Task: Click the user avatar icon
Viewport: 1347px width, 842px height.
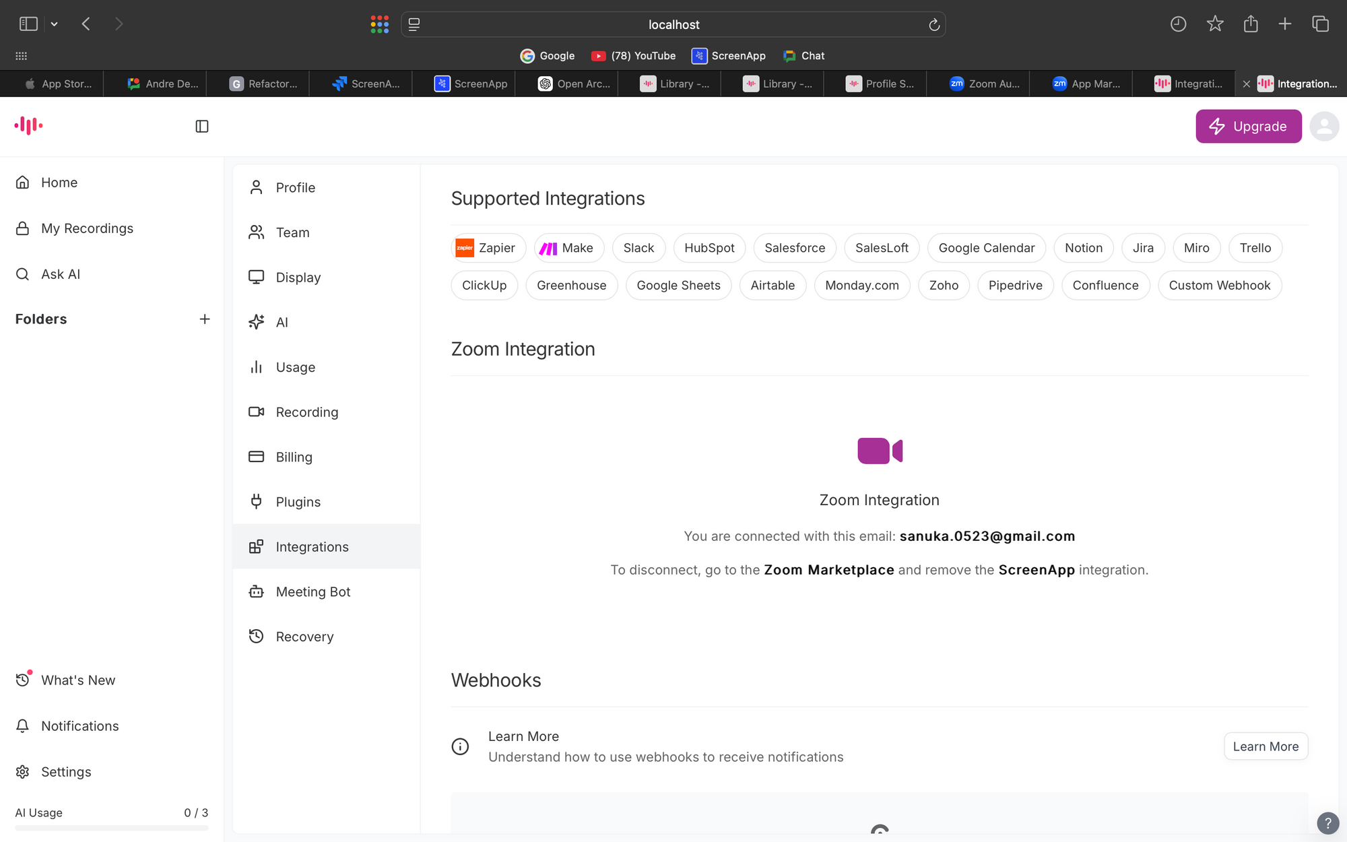Action: (x=1323, y=127)
